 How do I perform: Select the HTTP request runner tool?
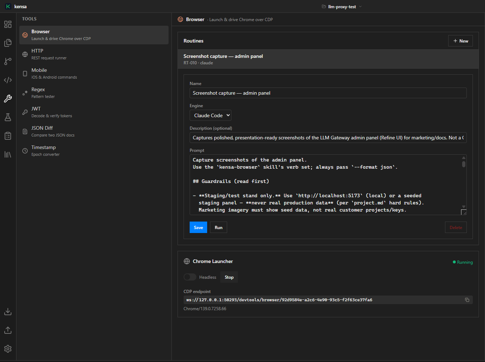[94, 54]
